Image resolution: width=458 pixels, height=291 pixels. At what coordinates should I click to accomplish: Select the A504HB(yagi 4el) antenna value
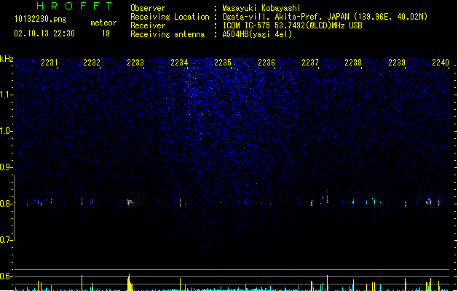click(x=257, y=34)
